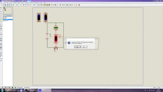Click Yes in the replace device dialog
The image size is (163, 92).
tap(77, 47)
